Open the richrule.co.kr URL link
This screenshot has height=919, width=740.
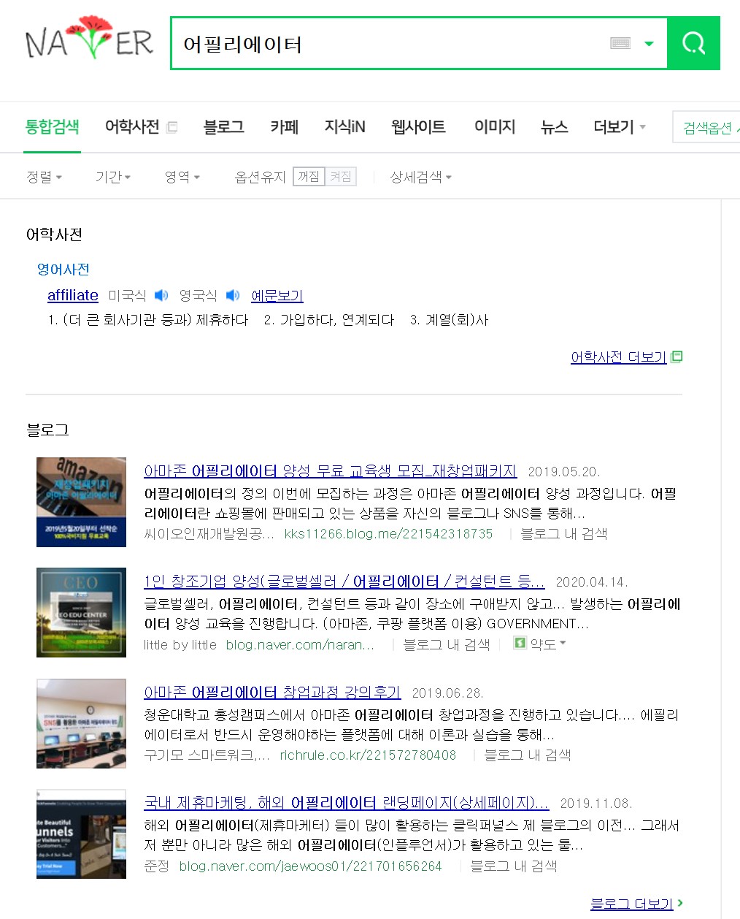[368, 755]
